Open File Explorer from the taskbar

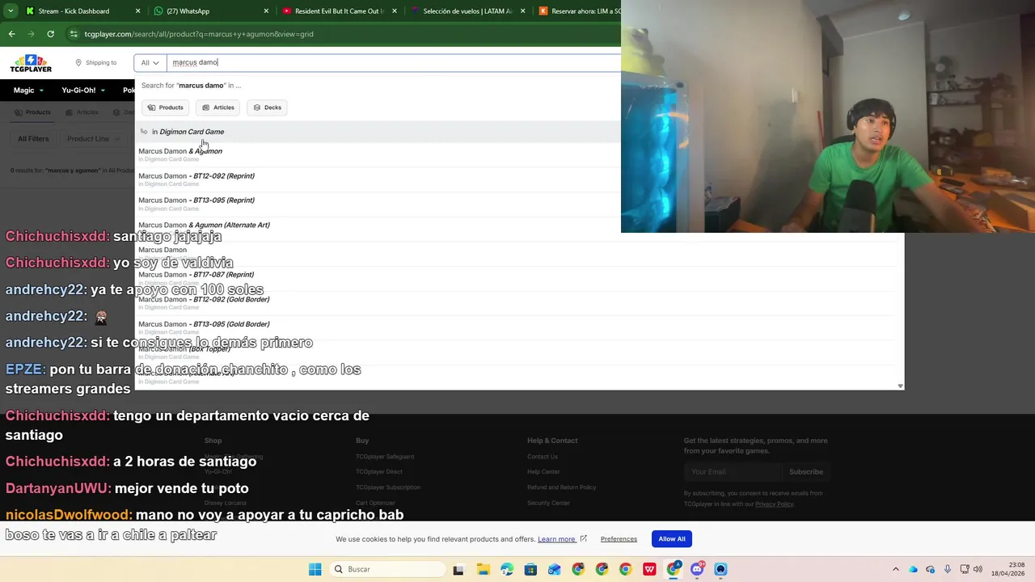pyautogui.click(x=483, y=569)
